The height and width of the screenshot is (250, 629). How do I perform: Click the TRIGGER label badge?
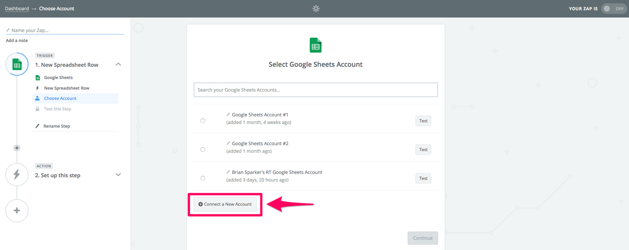[x=45, y=56]
